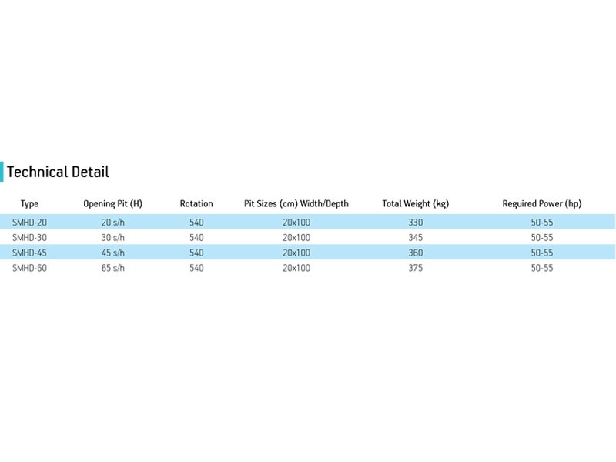
Task: Click the Opening Pit (H) column header
Action: pyautogui.click(x=112, y=204)
